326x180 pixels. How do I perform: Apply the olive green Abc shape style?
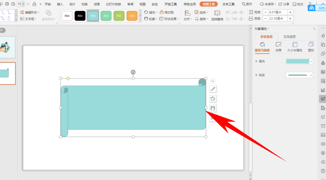(x=119, y=16)
